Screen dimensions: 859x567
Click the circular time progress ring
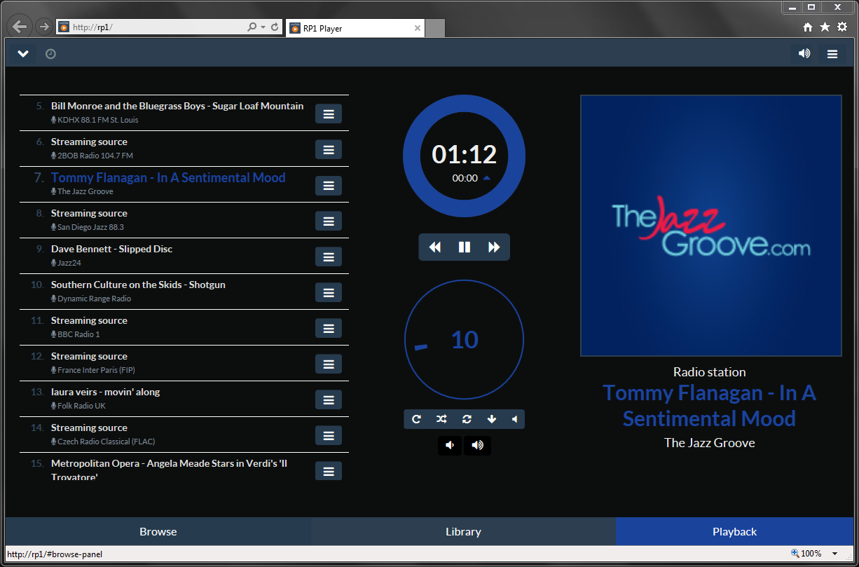[x=465, y=155]
